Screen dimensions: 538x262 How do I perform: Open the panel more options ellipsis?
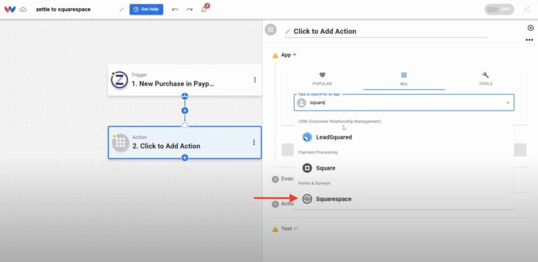(529, 40)
